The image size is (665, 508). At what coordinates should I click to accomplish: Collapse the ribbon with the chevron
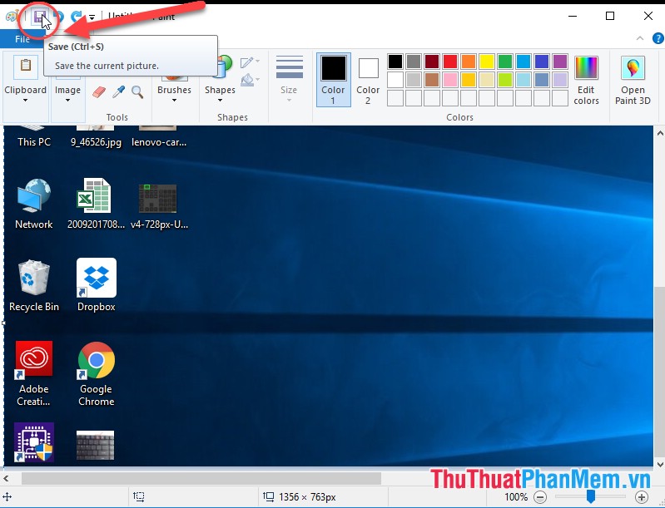coord(639,38)
